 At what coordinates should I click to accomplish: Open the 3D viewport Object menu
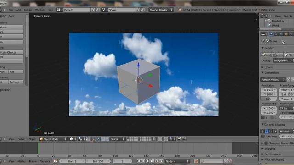coord(33,139)
